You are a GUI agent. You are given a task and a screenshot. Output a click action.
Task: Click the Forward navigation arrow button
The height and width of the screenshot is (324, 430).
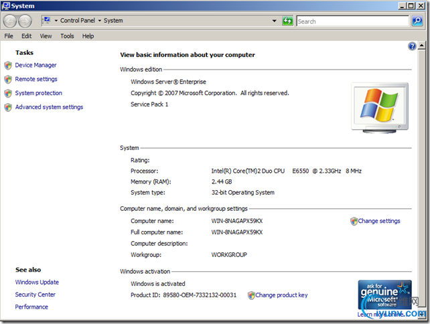[x=25, y=21]
